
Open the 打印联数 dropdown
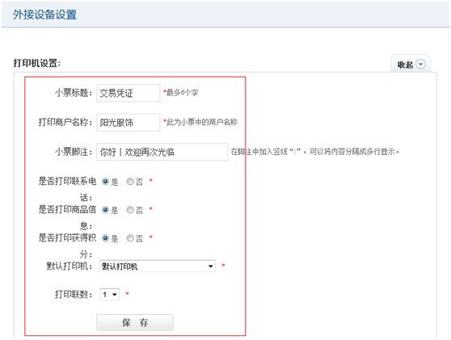(109, 294)
